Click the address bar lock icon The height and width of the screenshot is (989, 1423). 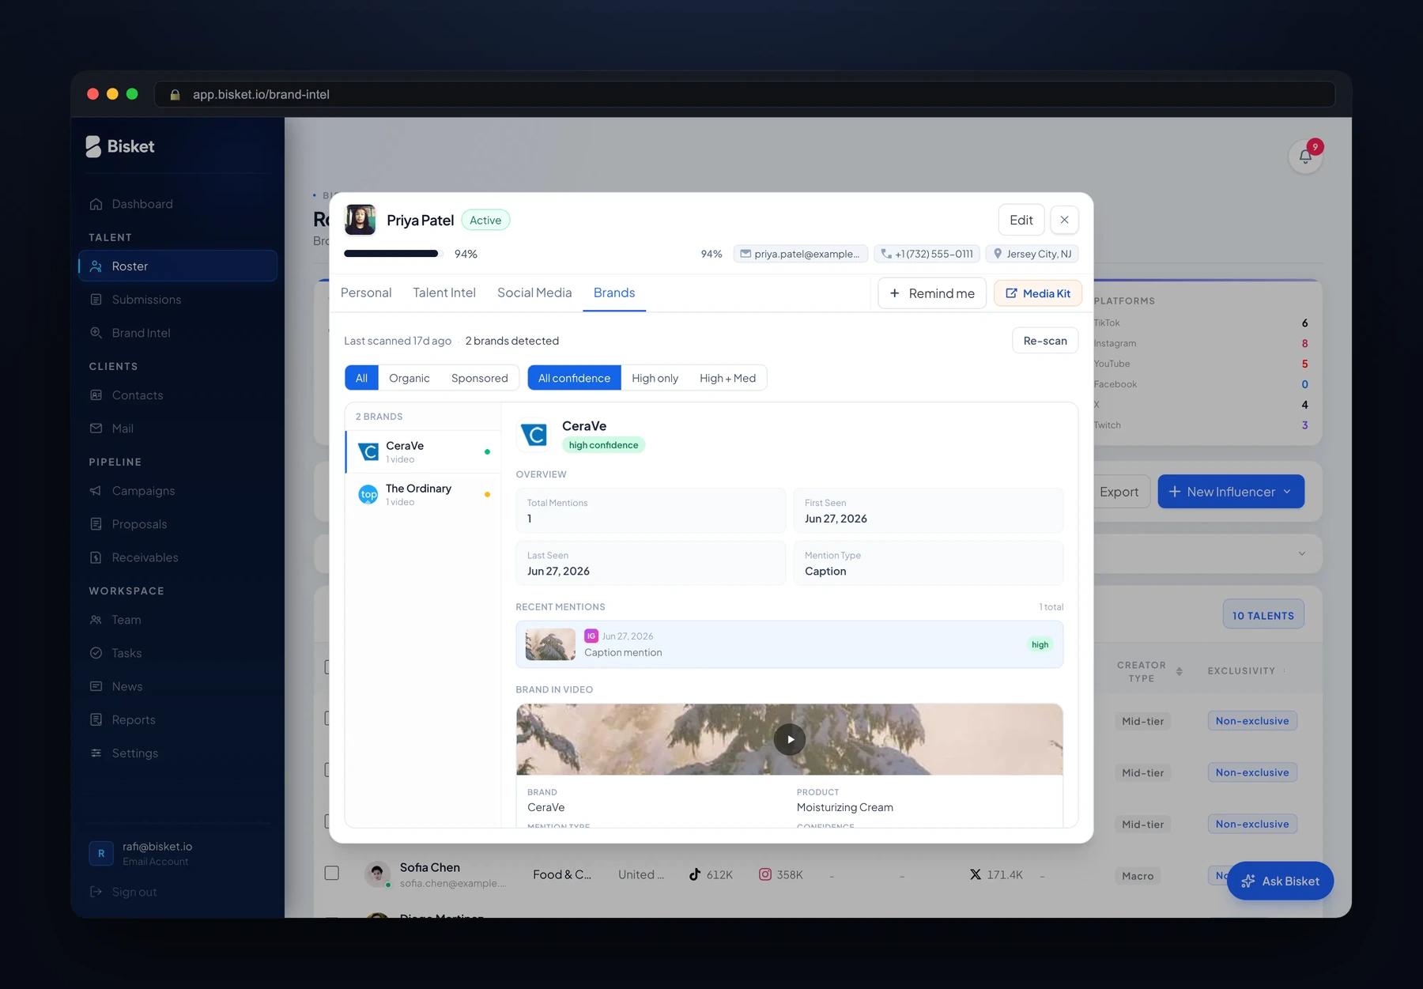176,95
